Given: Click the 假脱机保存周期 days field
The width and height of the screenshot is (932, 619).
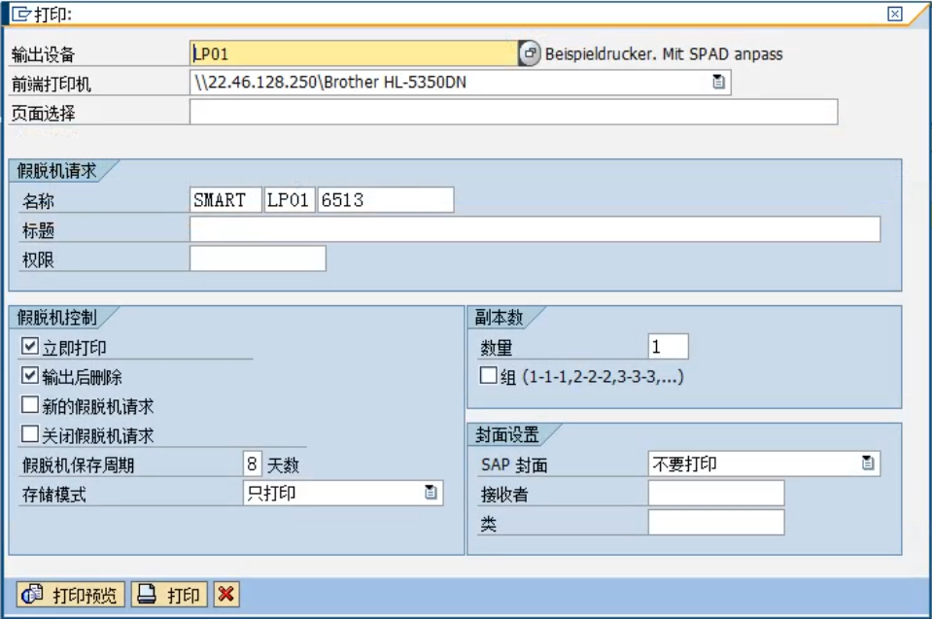Looking at the screenshot, I should click(252, 464).
